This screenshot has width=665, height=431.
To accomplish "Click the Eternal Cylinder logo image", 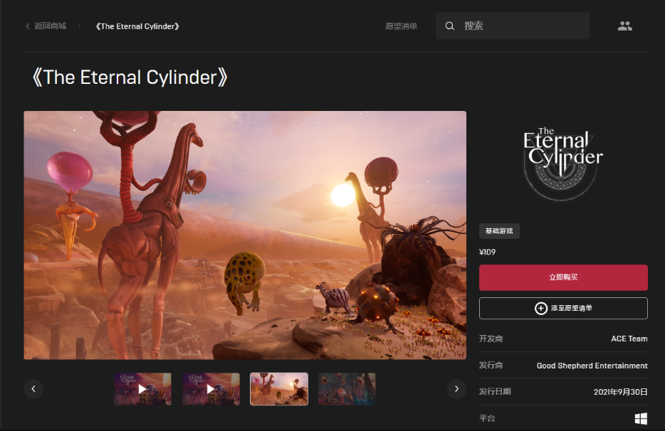I will pyautogui.click(x=563, y=163).
